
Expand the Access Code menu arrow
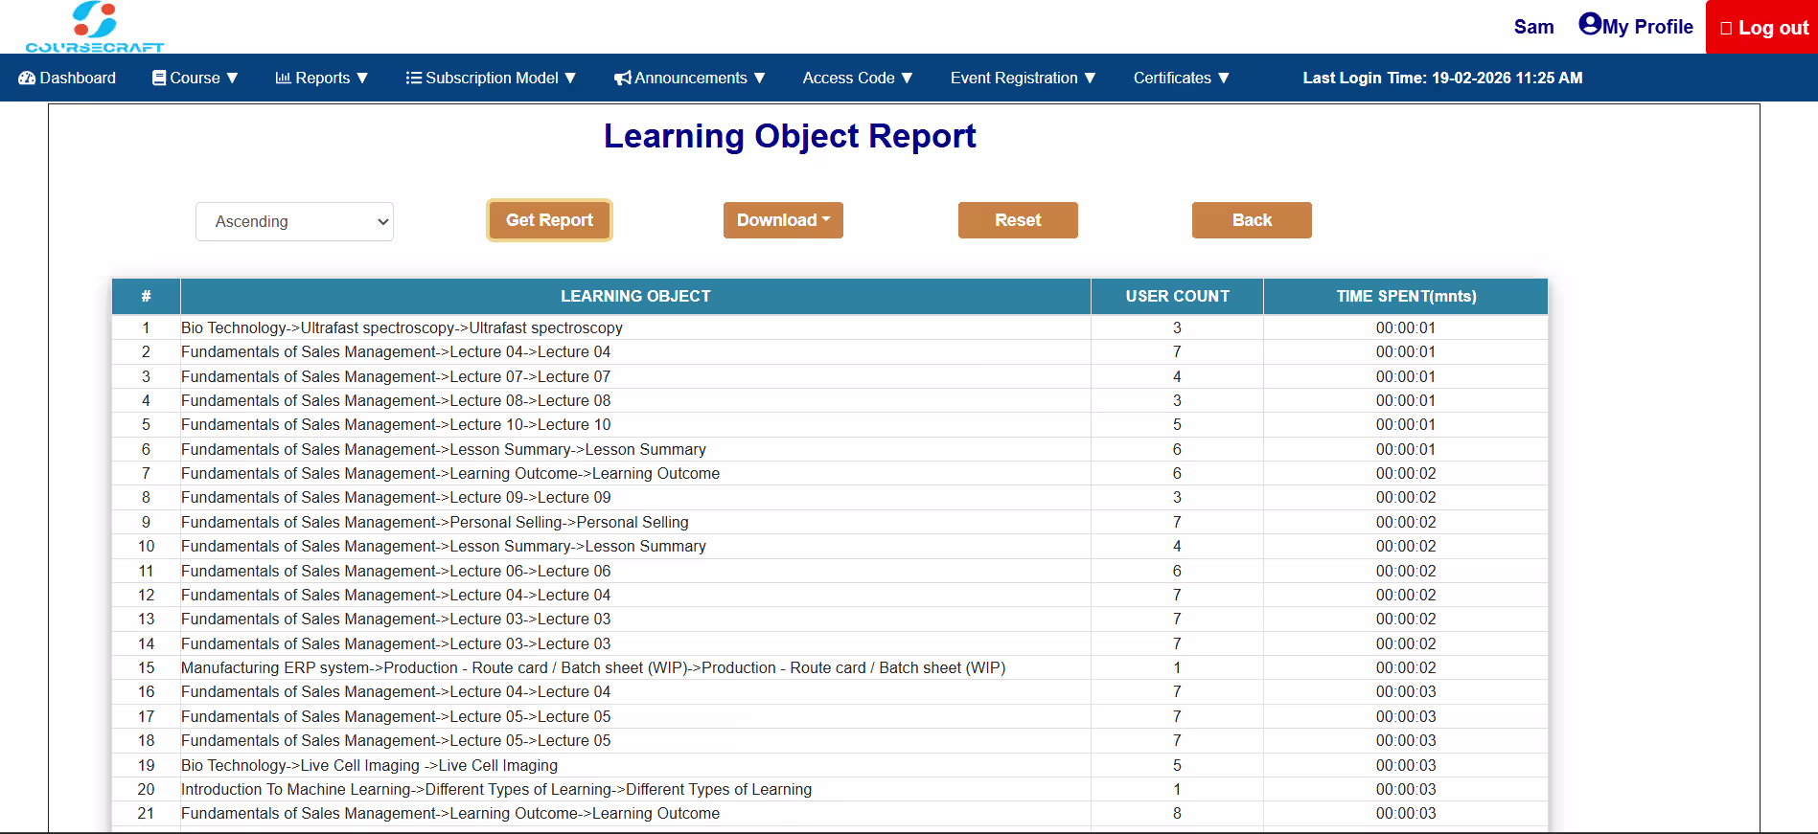click(x=907, y=78)
